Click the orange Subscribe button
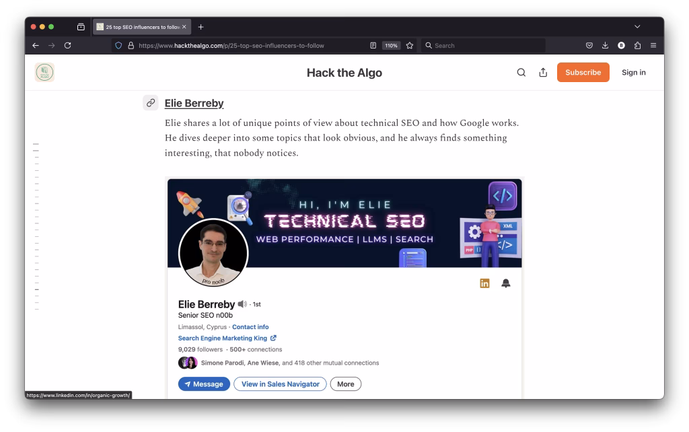The image size is (689, 432). [x=583, y=73]
